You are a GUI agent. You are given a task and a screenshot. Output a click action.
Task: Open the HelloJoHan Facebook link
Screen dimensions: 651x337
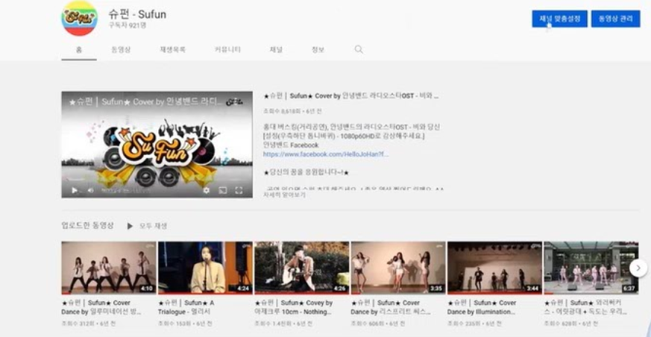click(x=326, y=154)
